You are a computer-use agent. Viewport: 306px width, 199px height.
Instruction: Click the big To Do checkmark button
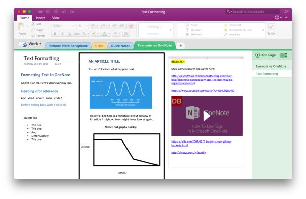(x=271, y=29)
